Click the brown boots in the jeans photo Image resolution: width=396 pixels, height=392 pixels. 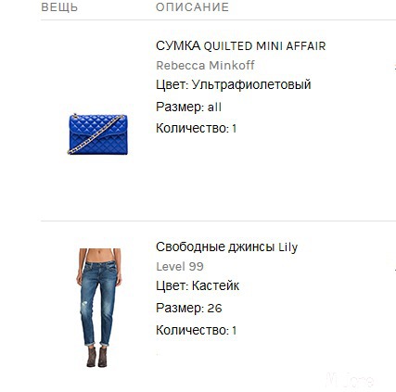(97, 357)
